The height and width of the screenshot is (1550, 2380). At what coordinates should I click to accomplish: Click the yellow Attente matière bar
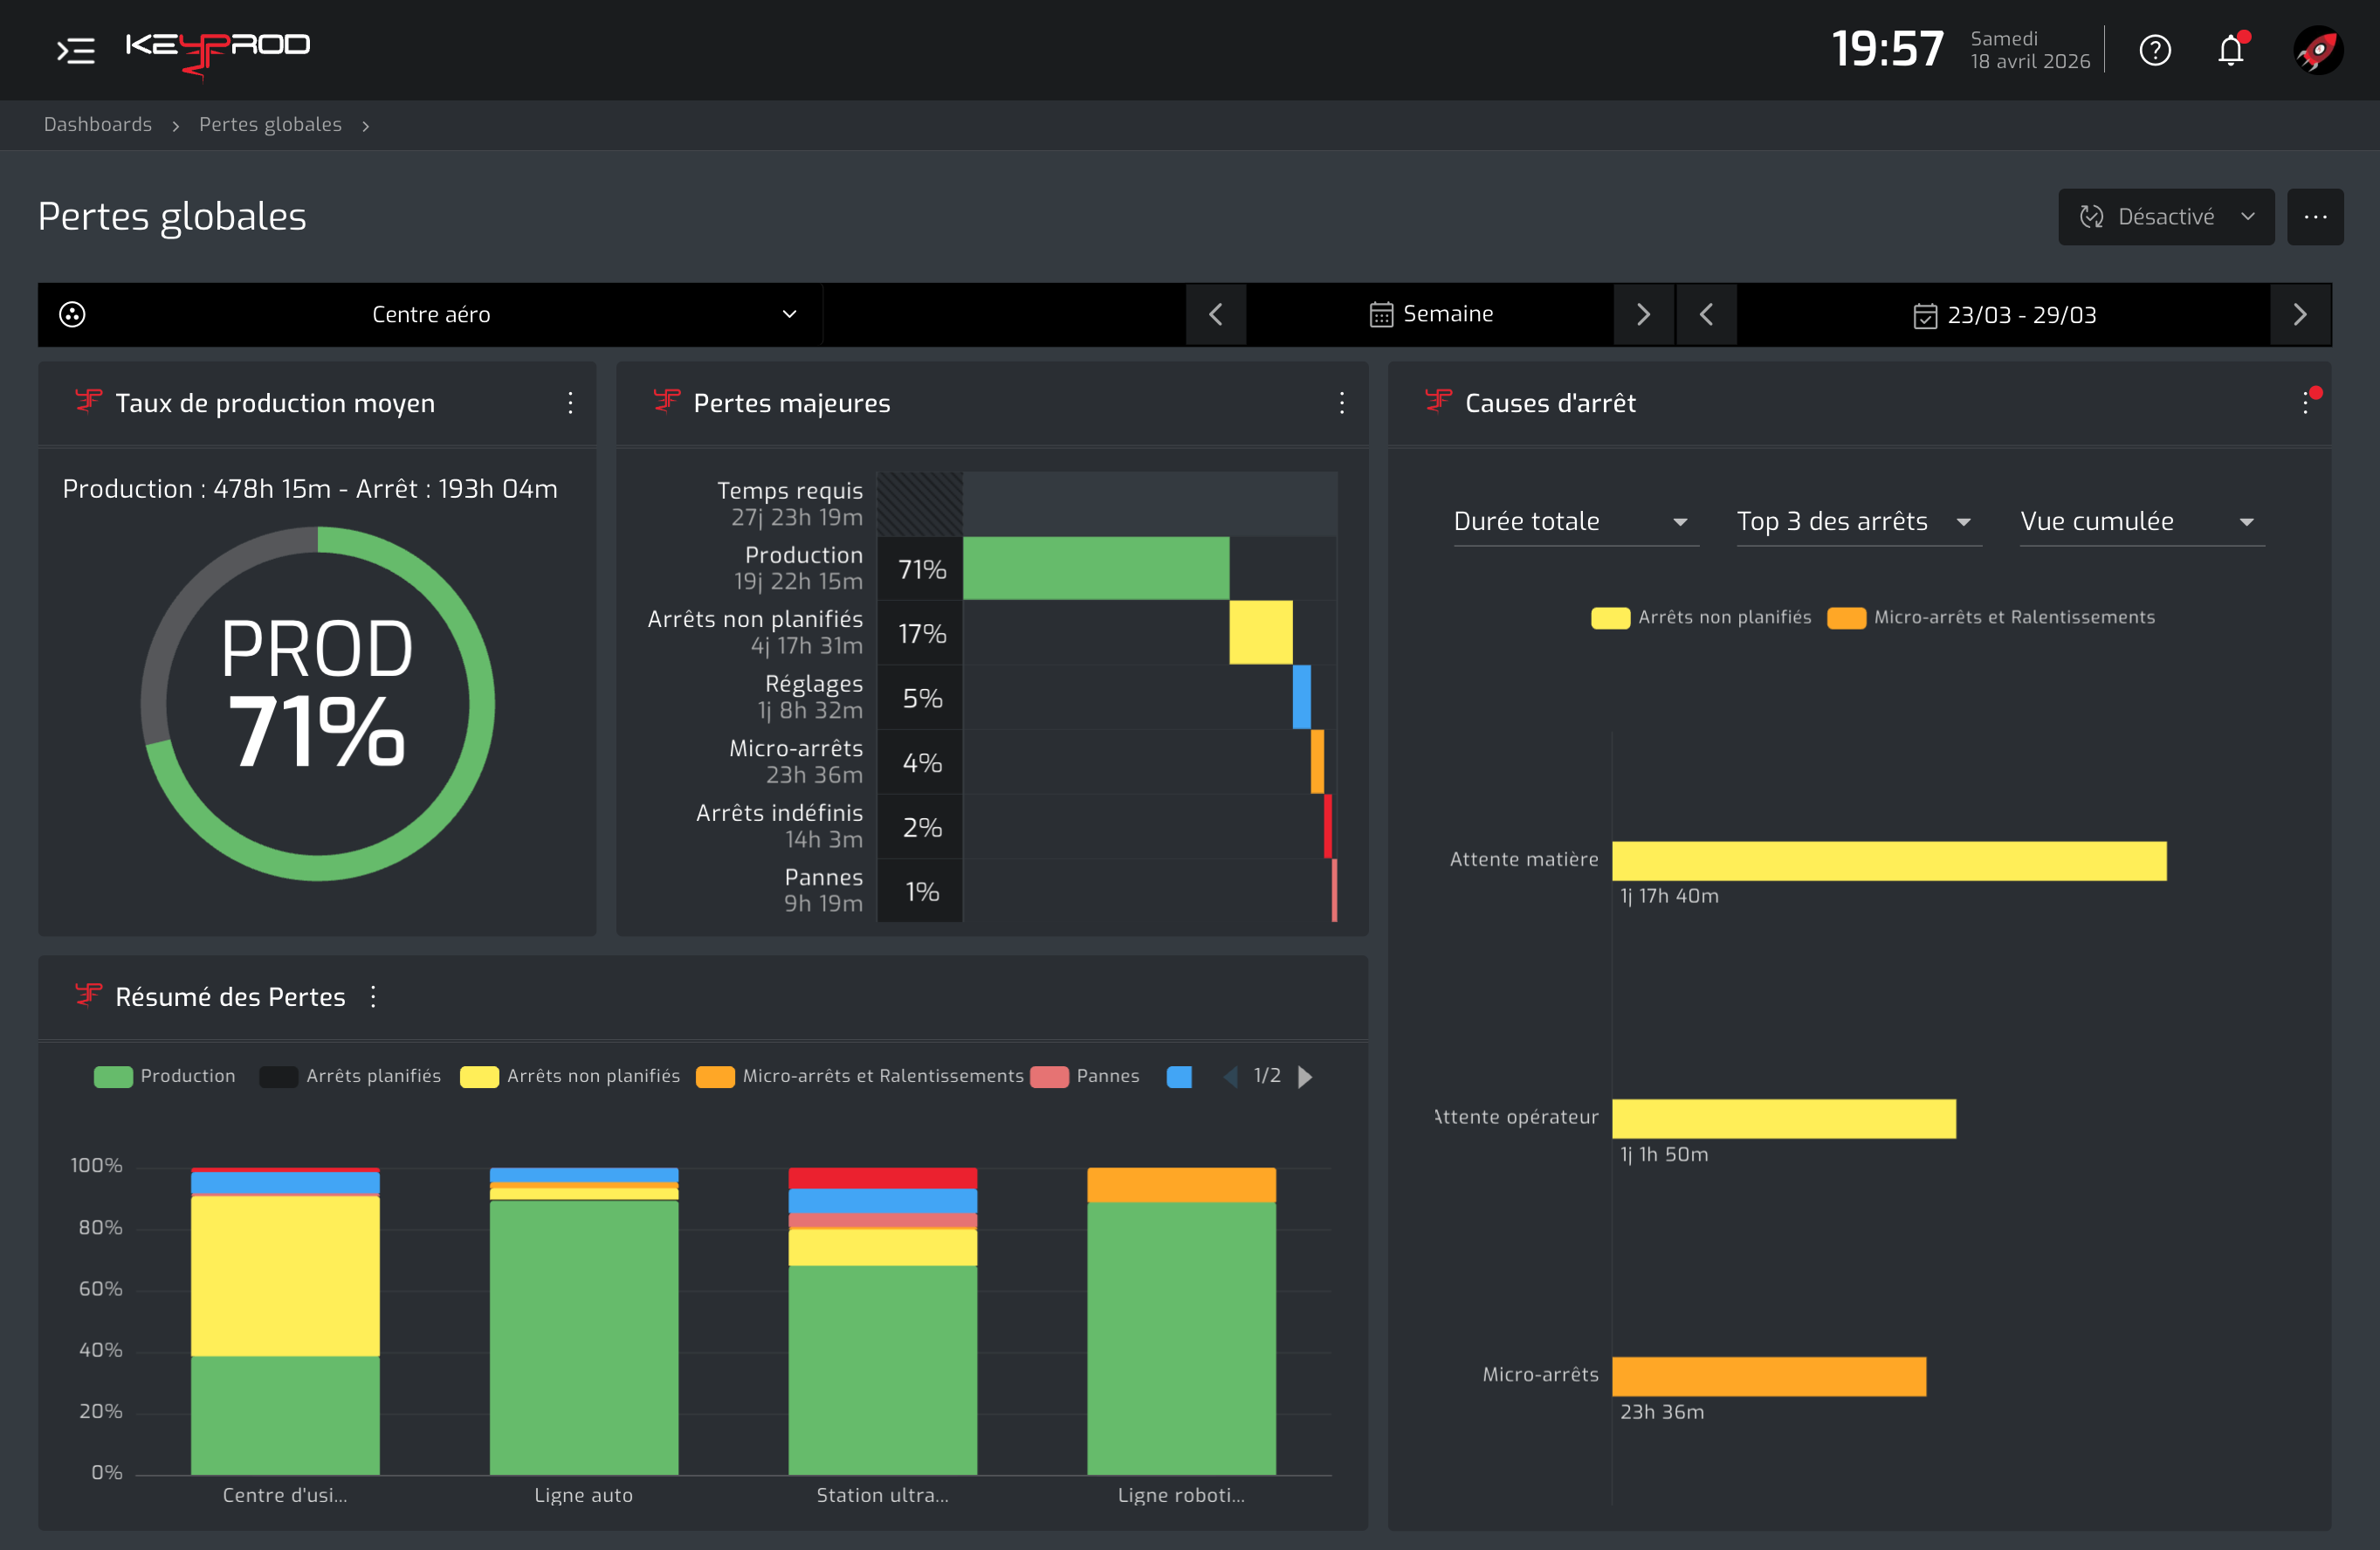(1889, 861)
